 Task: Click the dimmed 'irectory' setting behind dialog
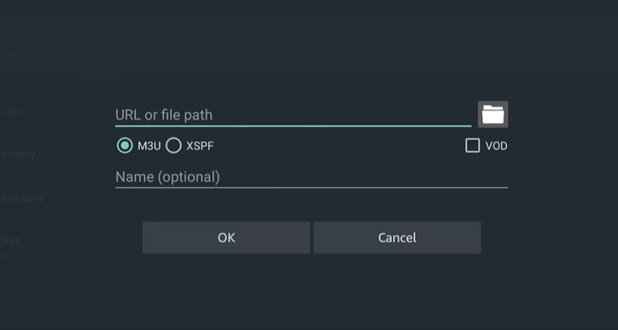[x=22, y=197]
